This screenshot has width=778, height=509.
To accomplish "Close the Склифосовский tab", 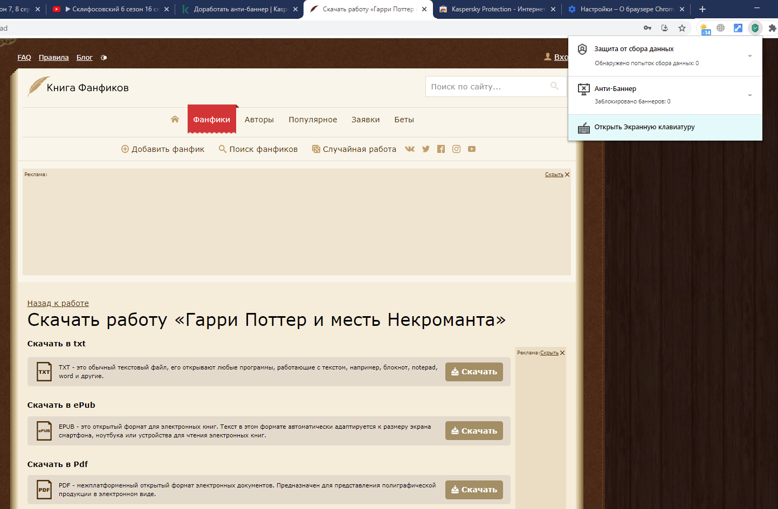I will click(167, 9).
